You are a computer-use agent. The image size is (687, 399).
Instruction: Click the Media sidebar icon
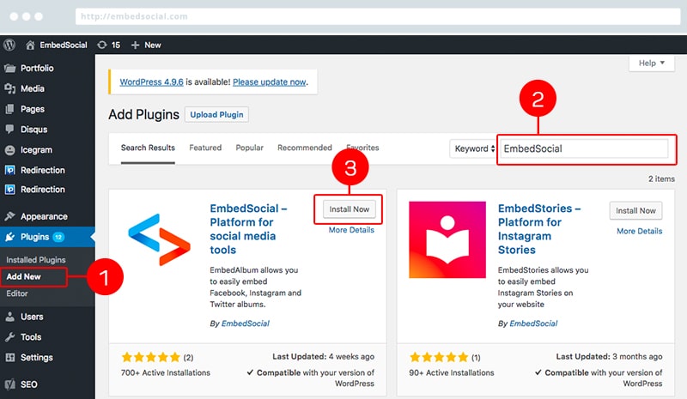click(9, 88)
